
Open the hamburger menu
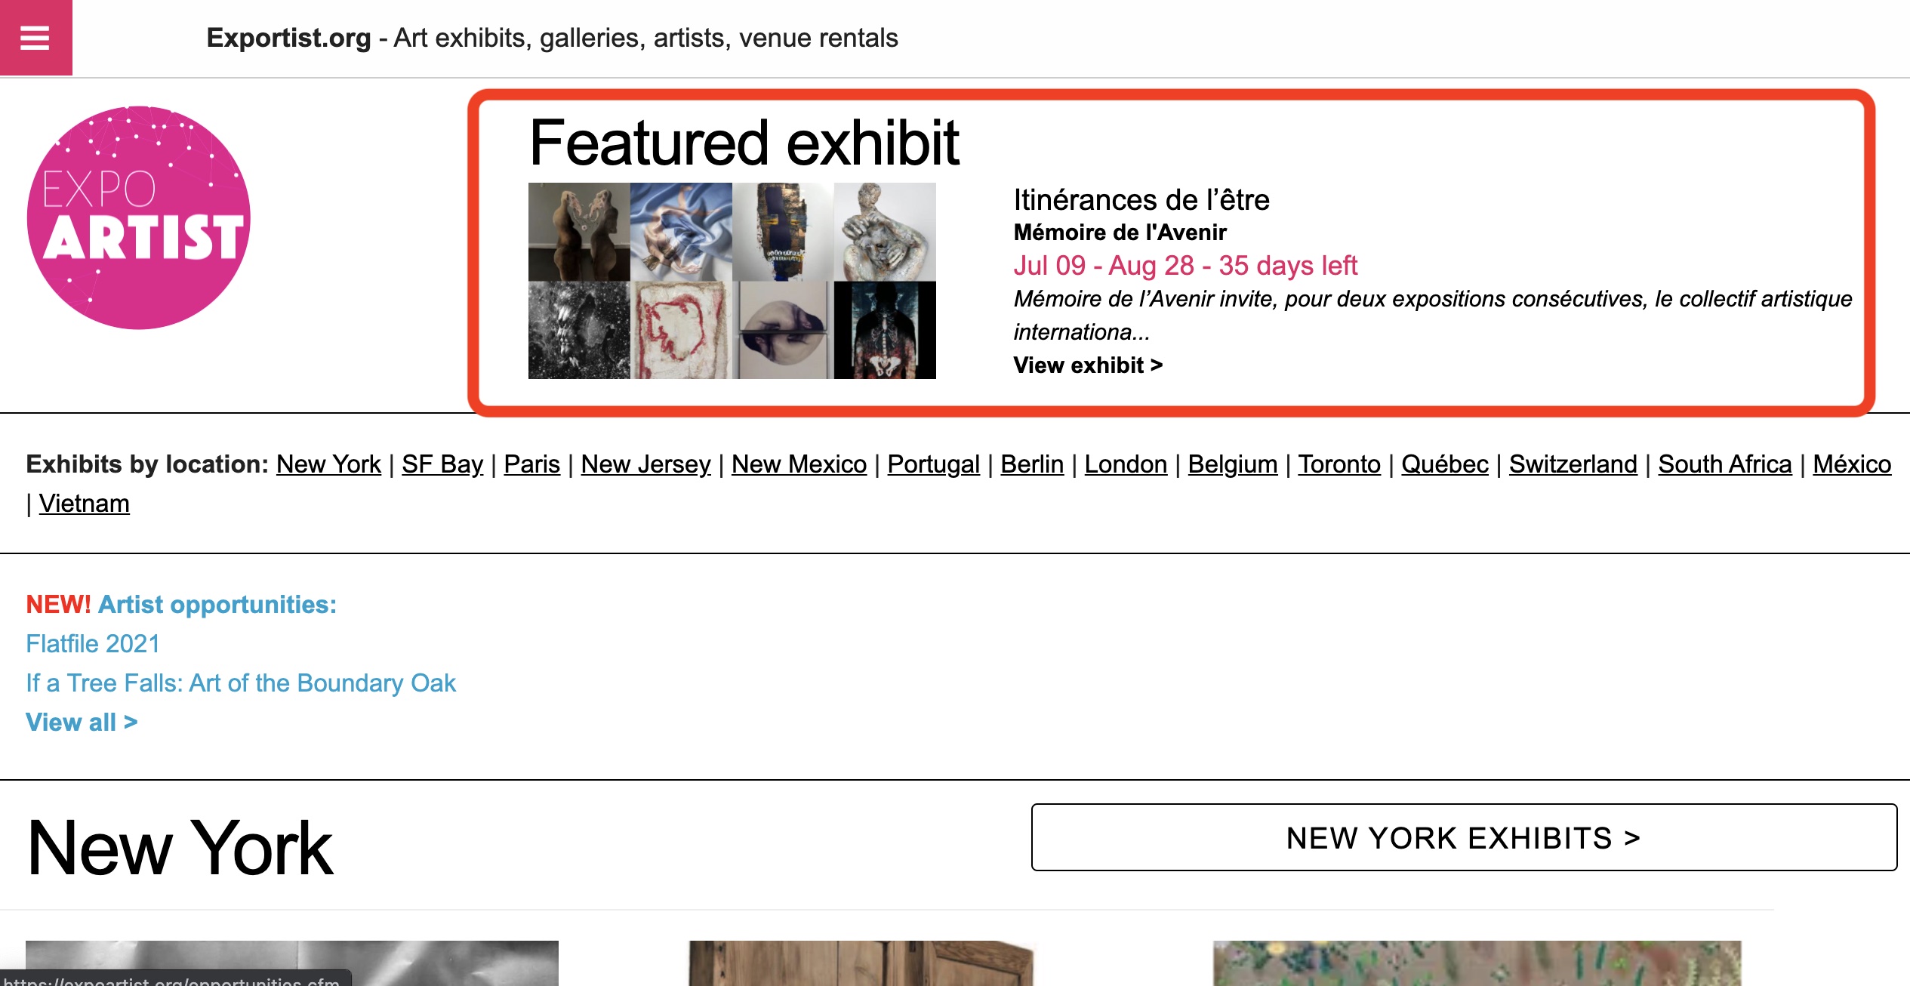(35, 38)
